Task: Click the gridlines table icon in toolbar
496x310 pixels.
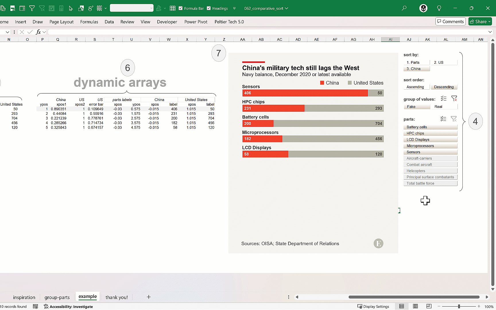Action: 173,8
